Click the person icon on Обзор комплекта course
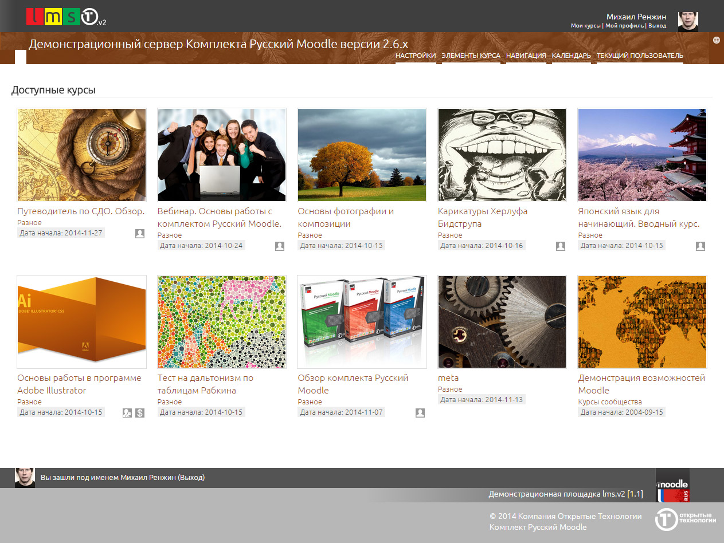 click(420, 412)
